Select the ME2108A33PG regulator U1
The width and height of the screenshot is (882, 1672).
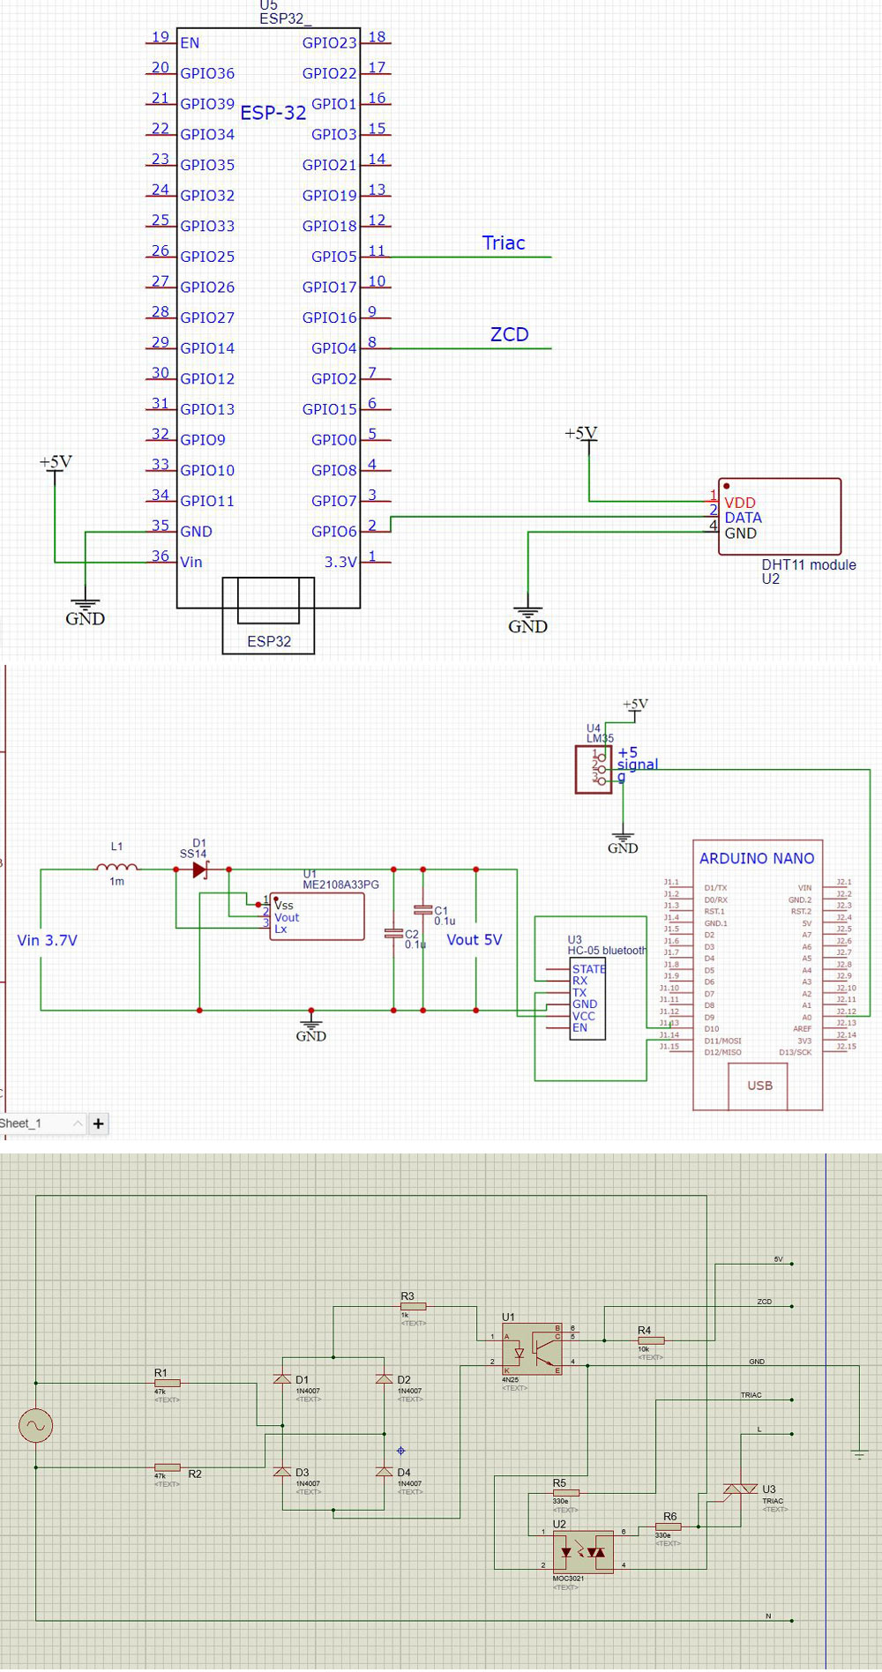[317, 917]
